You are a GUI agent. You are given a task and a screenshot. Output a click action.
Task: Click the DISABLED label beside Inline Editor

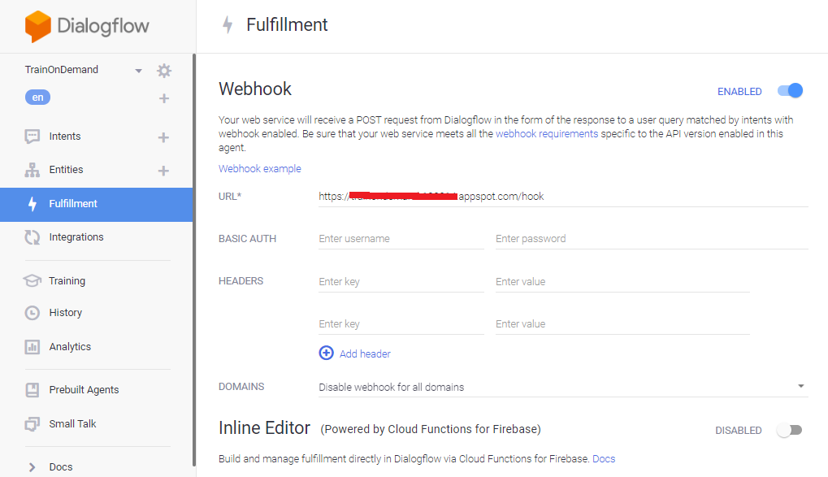coord(739,431)
